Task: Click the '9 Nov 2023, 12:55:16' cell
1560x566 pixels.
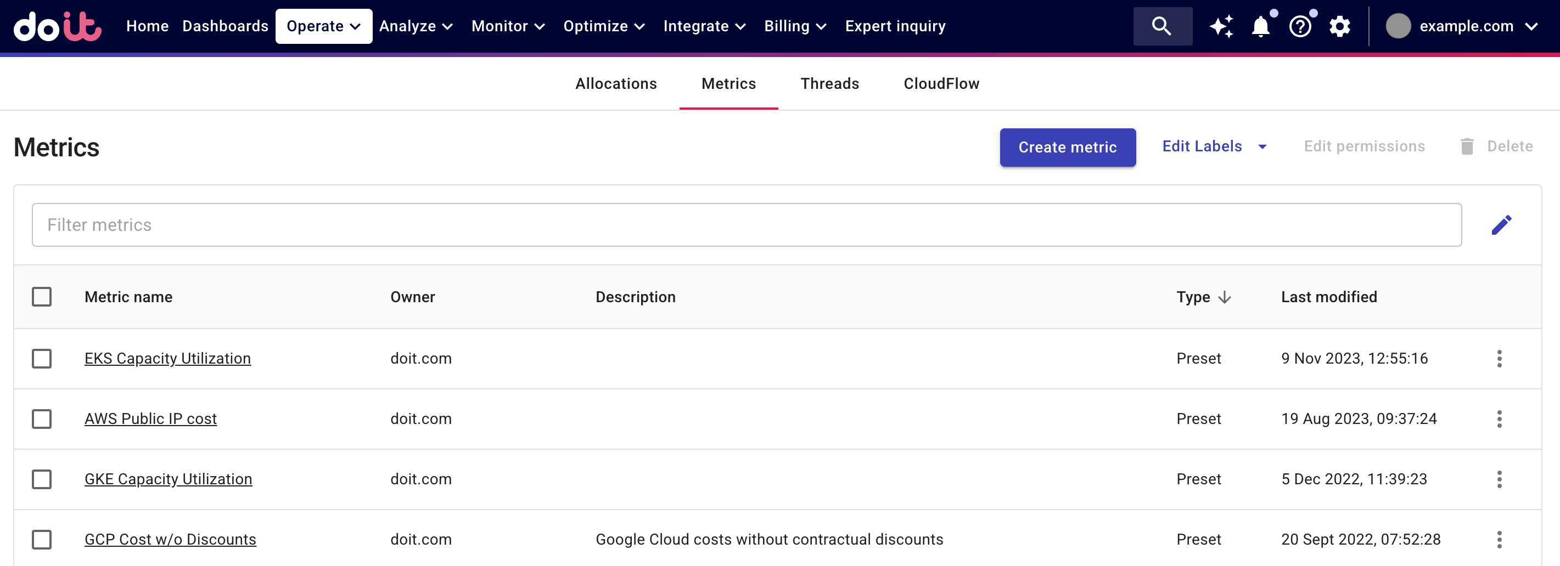Action: 1354,358
